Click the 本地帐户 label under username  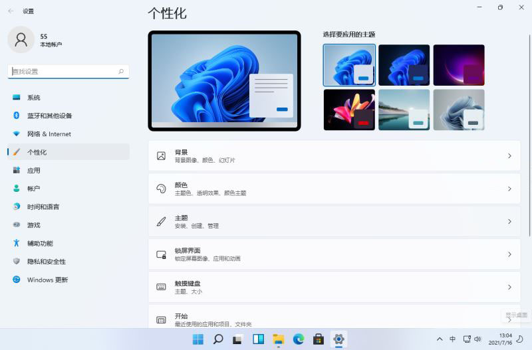[x=51, y=44]
